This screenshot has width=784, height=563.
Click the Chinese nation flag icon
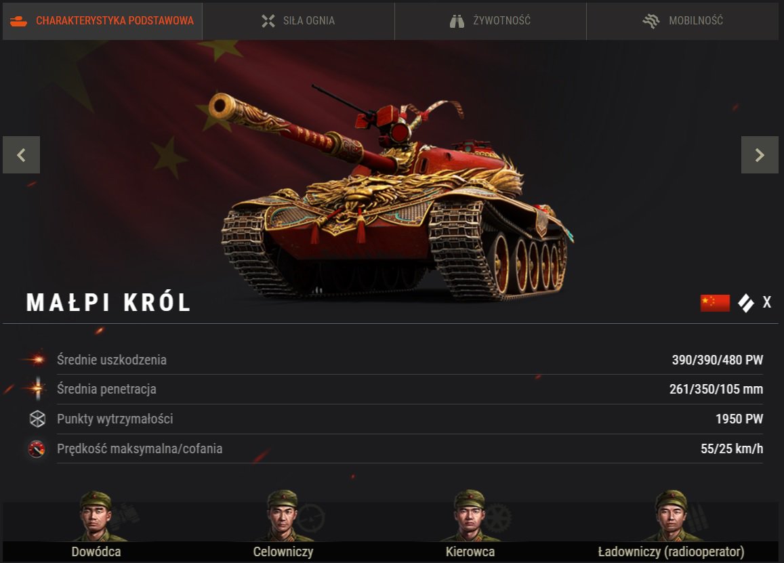click(x=715, y=303)
